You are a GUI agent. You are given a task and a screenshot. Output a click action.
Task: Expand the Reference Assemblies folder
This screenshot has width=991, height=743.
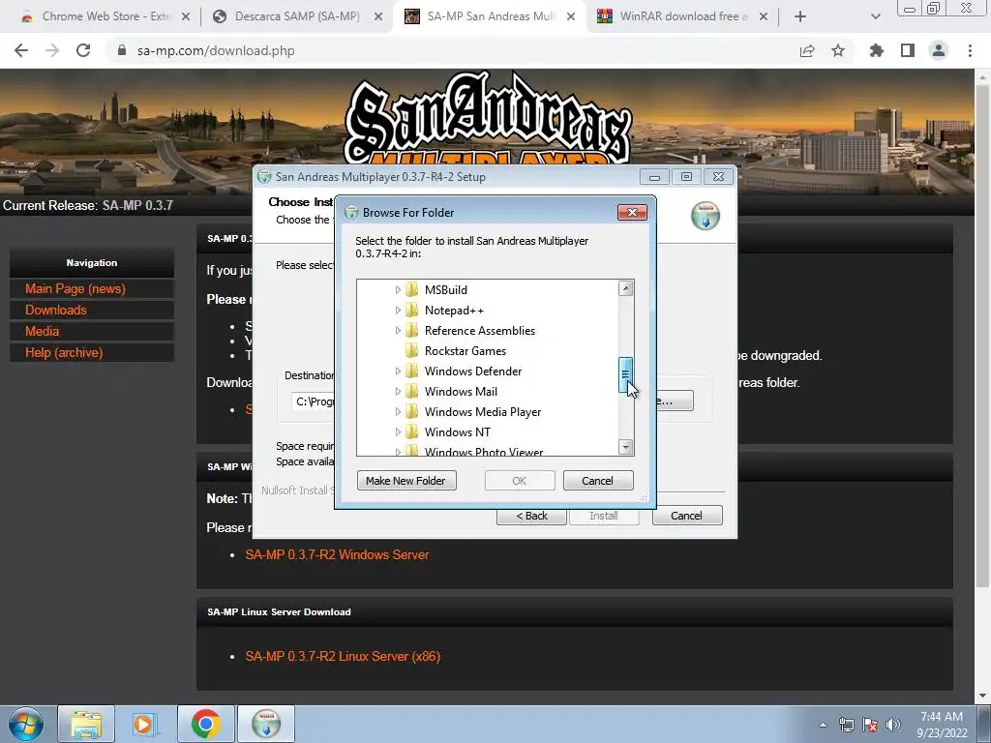[x=398, y=331]
